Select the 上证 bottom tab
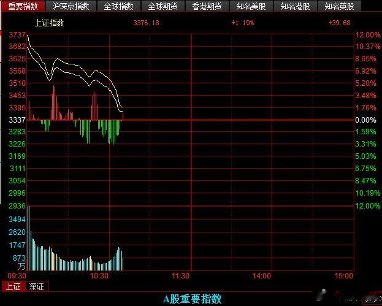This screenshot has width=382, height=306. (x=13, y=286)
